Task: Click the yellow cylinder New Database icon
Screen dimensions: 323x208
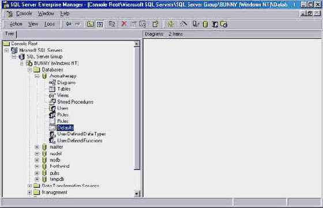Action: point(205,24)
